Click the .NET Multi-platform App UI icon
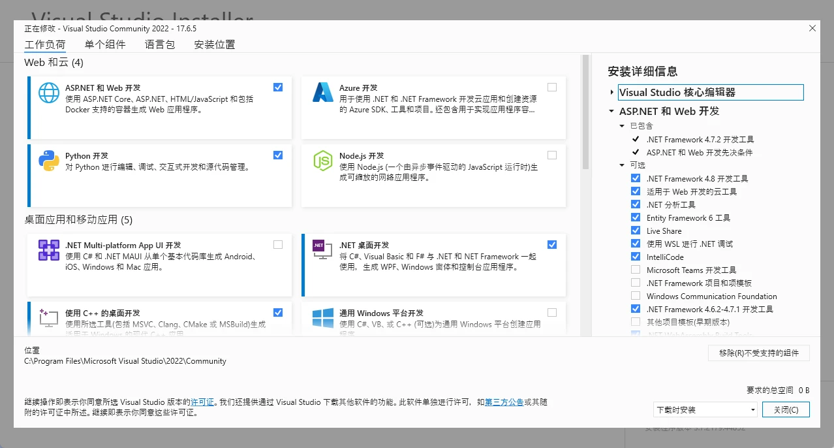Viewport: 834px width, 448px height. [49, 250]
